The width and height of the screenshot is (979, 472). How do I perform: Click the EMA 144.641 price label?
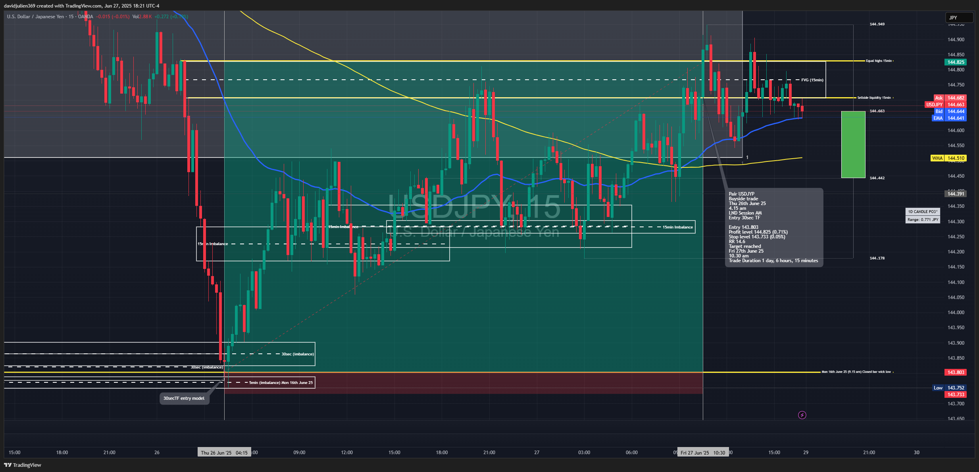[949, 118]
